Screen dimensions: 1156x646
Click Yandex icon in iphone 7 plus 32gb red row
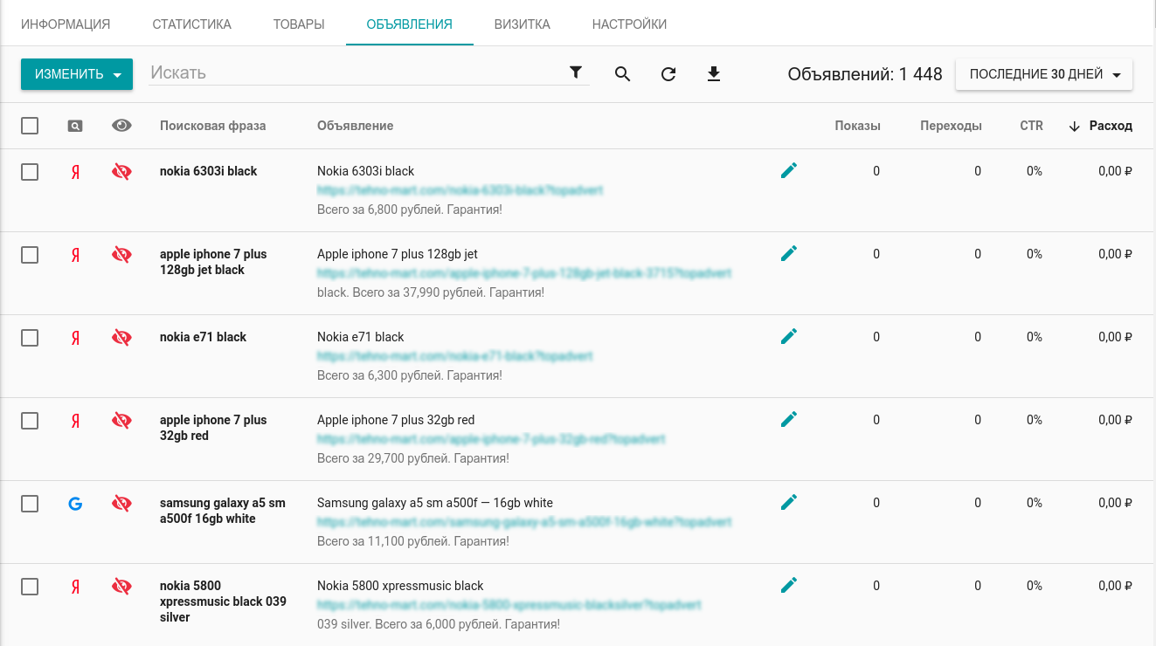(x=75, y=421)
